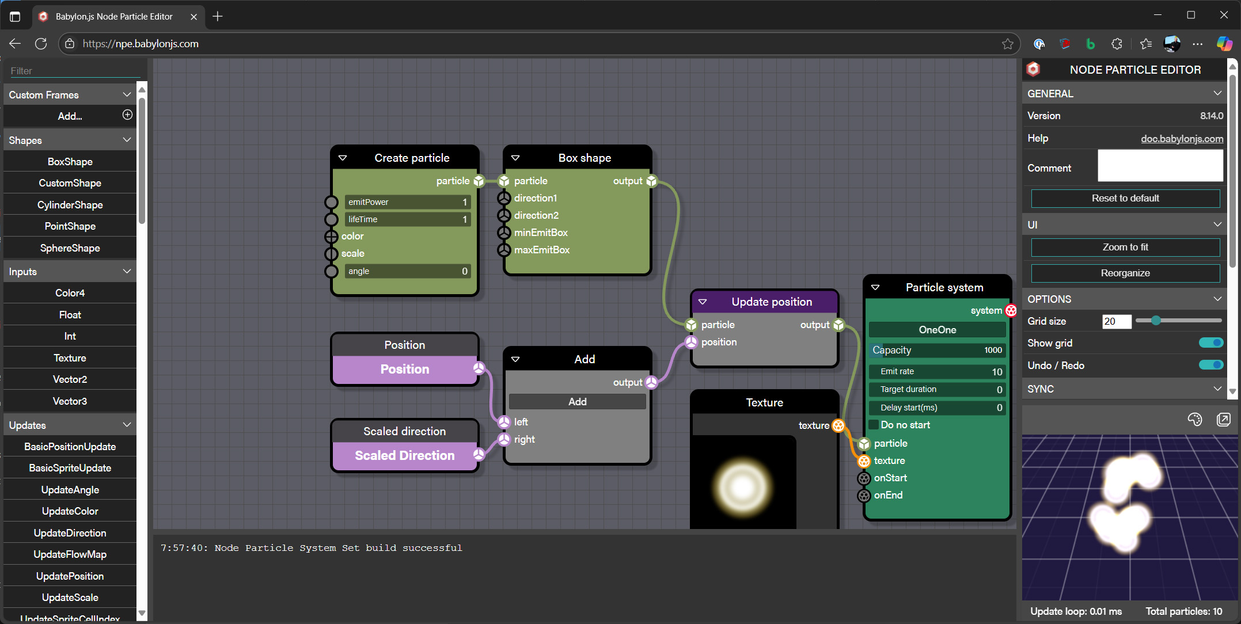1241x624 pixels.
Task: Click the Create particle node's particle output port
Action: (479, 181)
